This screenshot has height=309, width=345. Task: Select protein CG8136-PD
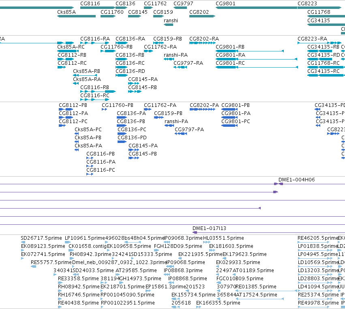(x=132, y=138)
